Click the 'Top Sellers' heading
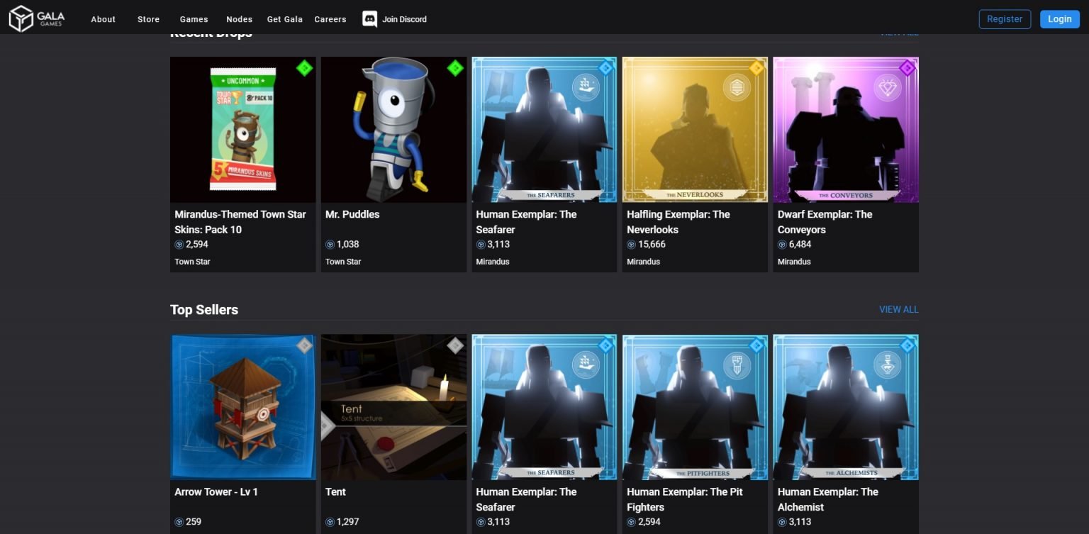The width and height of the screenshot is (1089, 534). 204,310
